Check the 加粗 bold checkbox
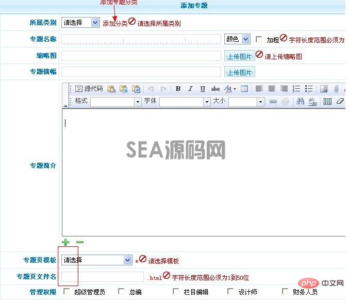 coord(259,39)
